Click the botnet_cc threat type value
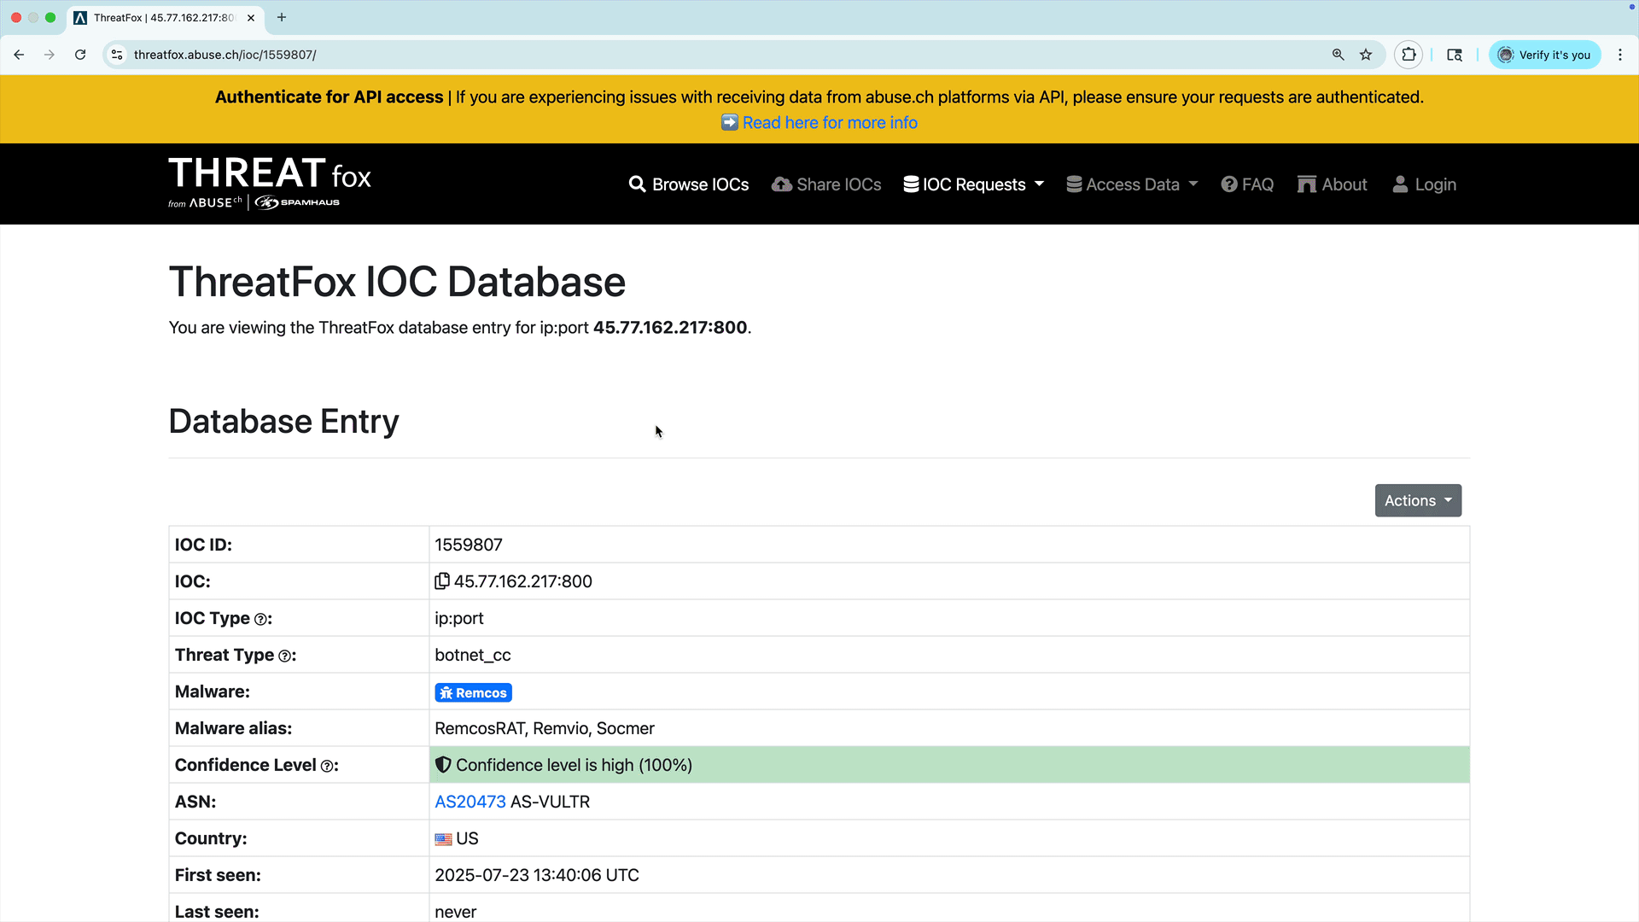Viewport: 1639px width, 922px height. tap(473, 655)
